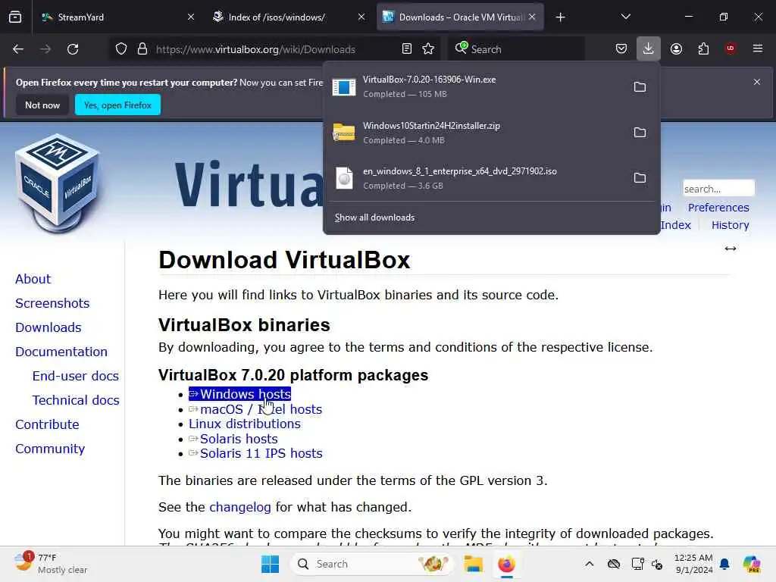Open Screenshots sidebar link
Viewport: 776px width, 582px height.
coord(52,303)
